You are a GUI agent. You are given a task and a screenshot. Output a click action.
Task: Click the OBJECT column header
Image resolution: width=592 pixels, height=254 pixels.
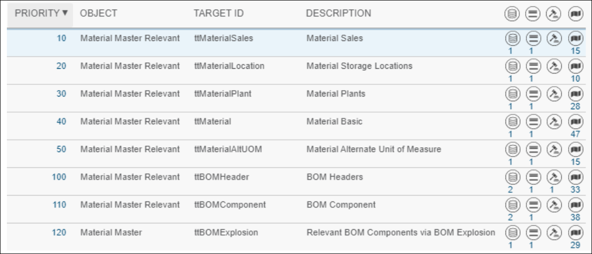(x=99, y=14)
